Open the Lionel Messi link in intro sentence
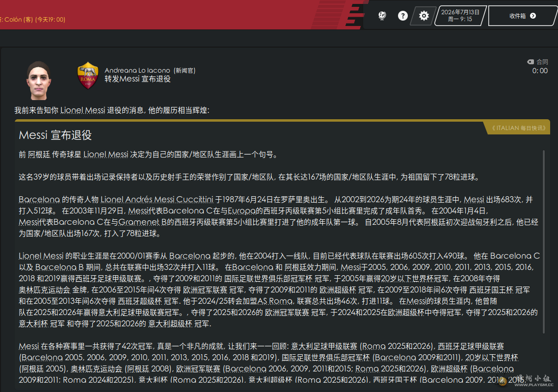 click(82, 110)
